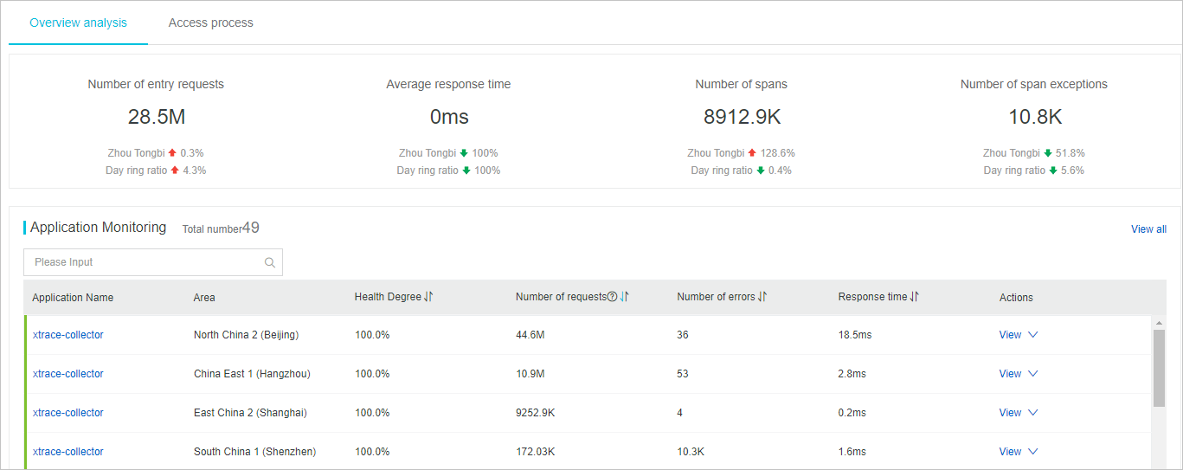
Task: Sort by Number of requests icon
Action: (625, 297)
